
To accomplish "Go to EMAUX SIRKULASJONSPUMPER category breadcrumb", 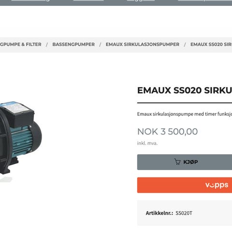I will pyautogui.click(x=143, y=44).
